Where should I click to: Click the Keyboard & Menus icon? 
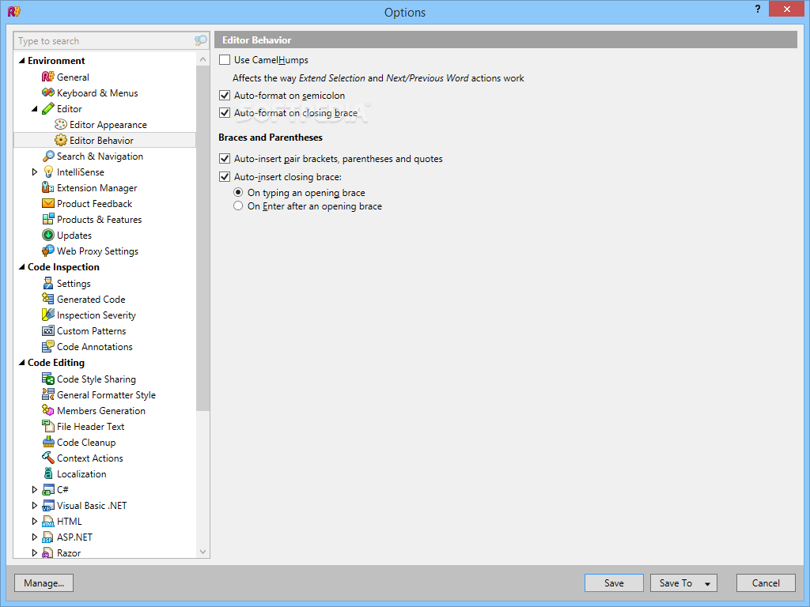coord(47,93)
